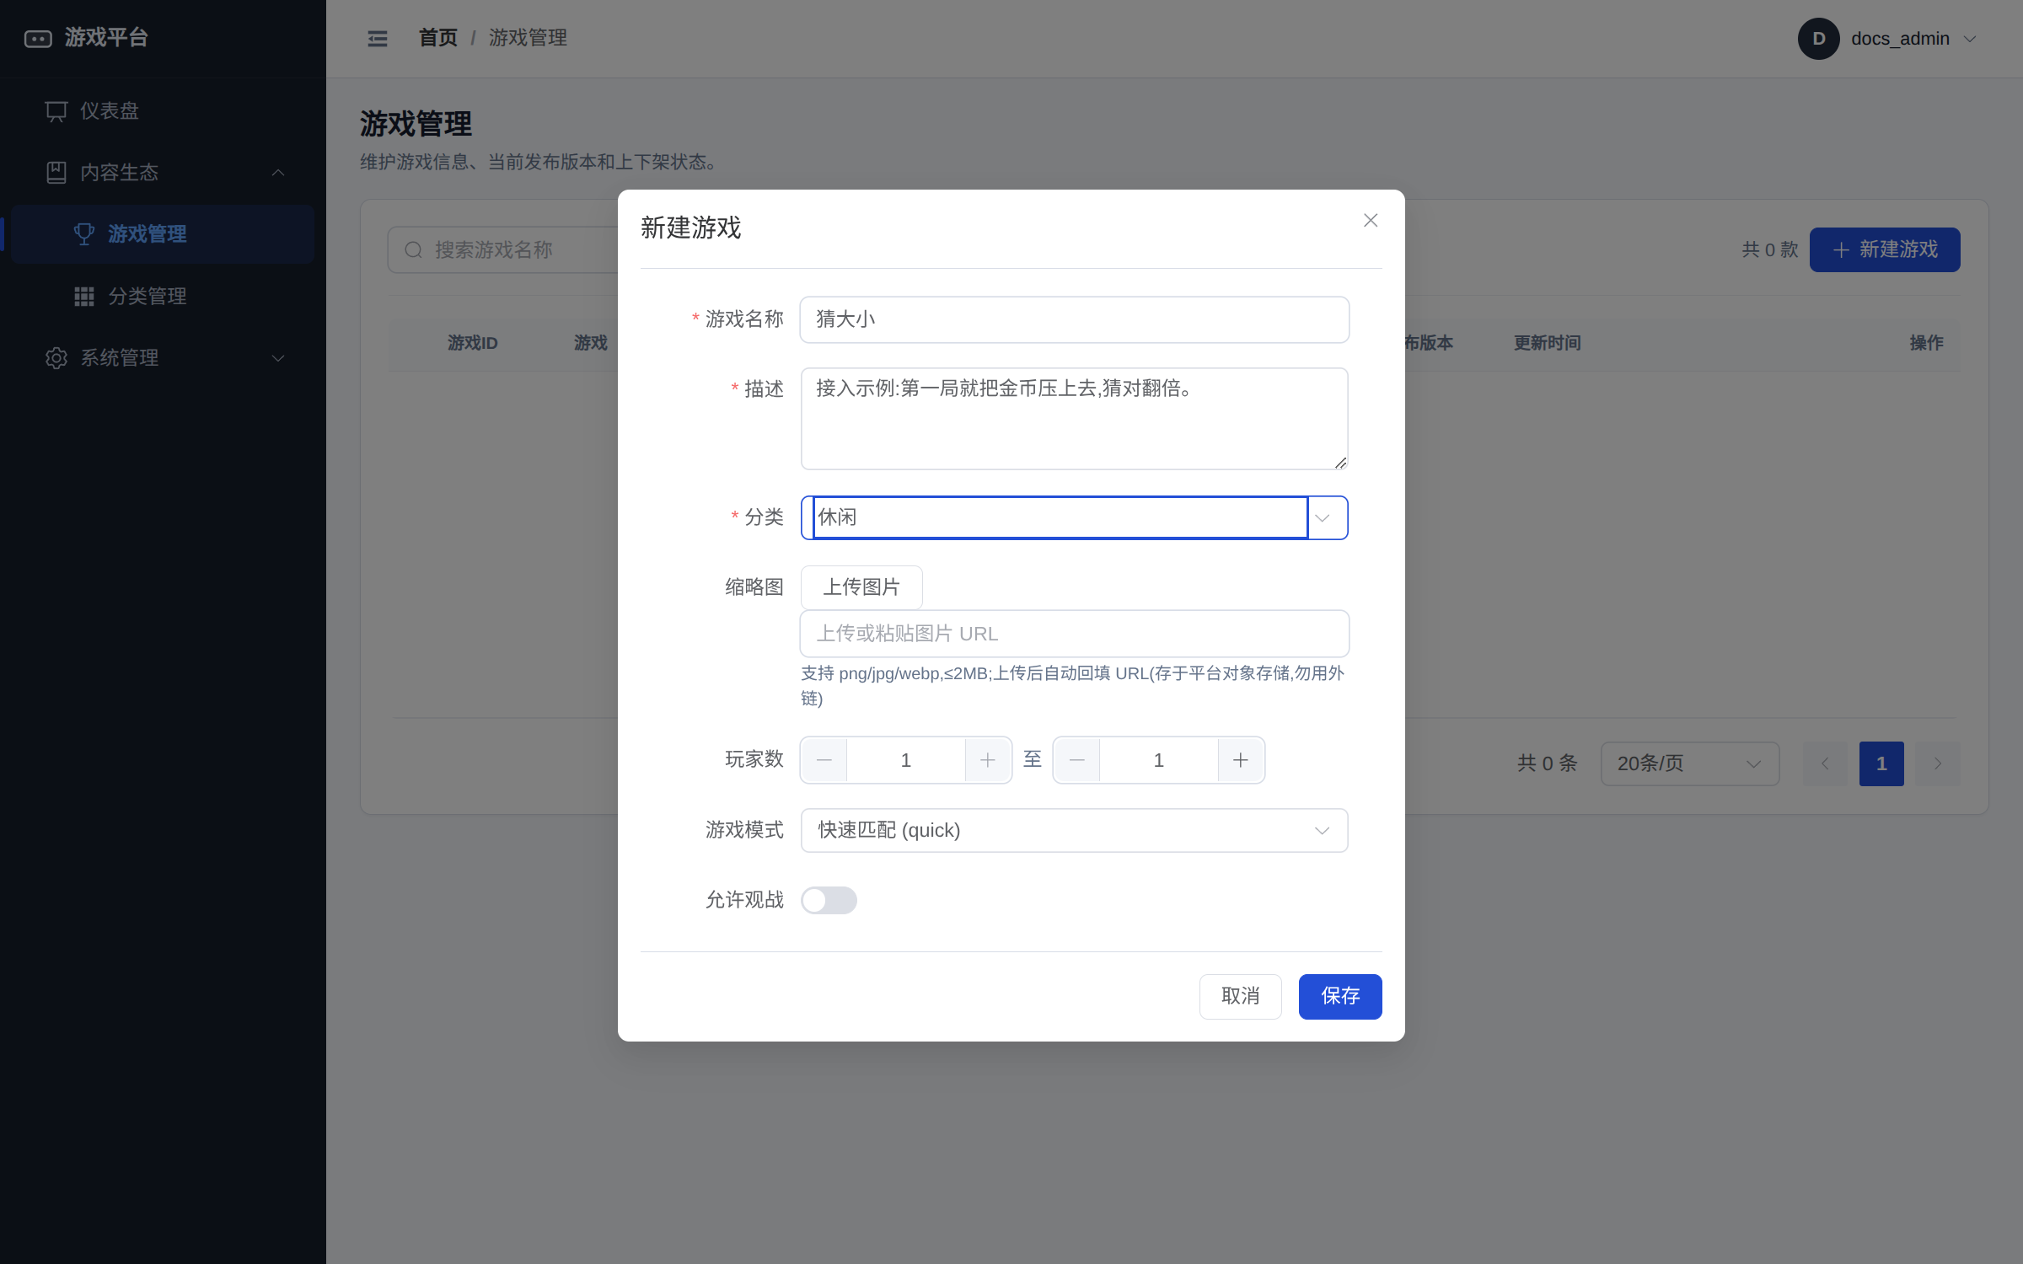Viewport: 2023px width, 1264px height.
Task: Open the docs_admin user menu chevron
Action: [1971, 39]
